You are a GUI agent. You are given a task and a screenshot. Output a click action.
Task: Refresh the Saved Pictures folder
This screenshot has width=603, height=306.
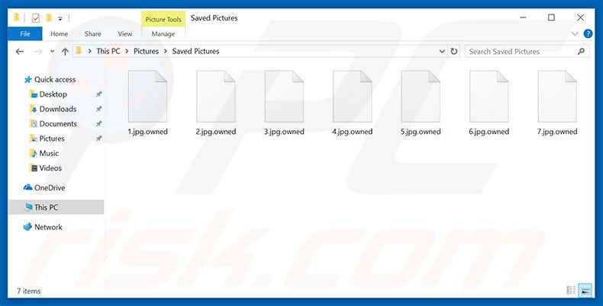pos(454,52)
